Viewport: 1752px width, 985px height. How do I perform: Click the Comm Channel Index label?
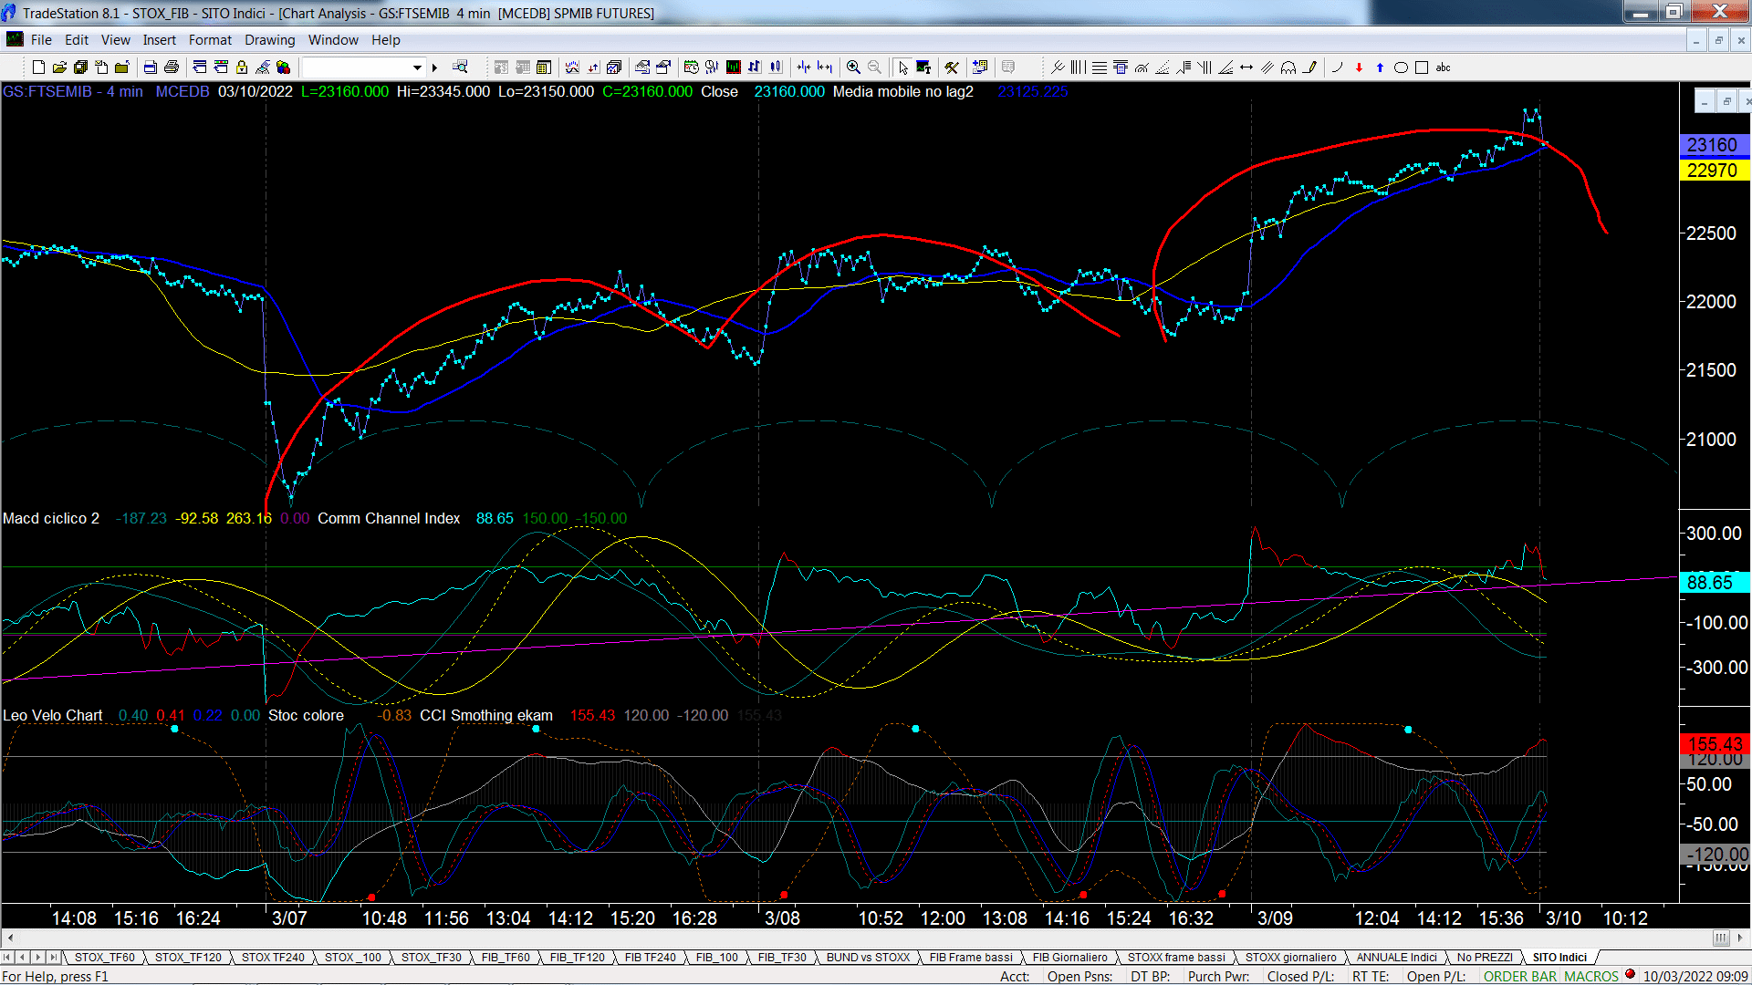(389, 518)
